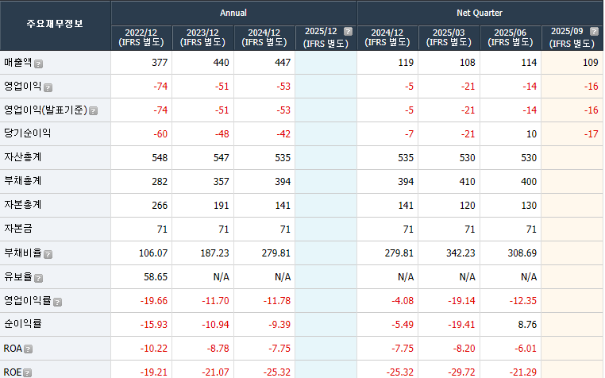Select the Annual header section
605x378 pixels.
(233, 13)
